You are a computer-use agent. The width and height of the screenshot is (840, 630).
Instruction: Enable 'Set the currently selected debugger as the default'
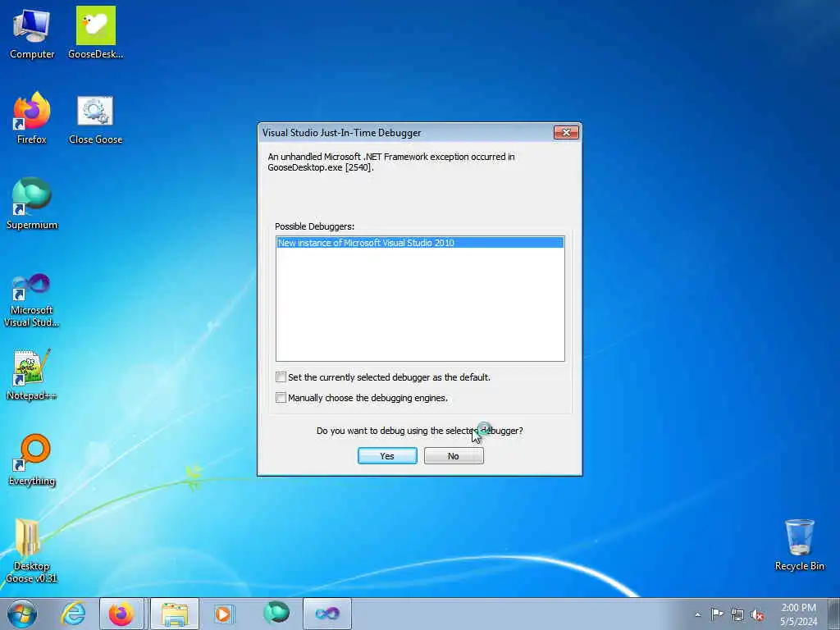coord(281,377)
